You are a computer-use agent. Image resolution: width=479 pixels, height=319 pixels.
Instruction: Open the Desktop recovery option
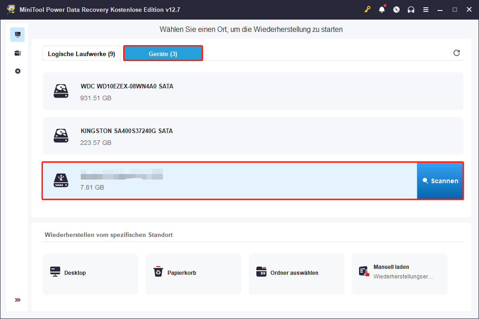point(90,274)
